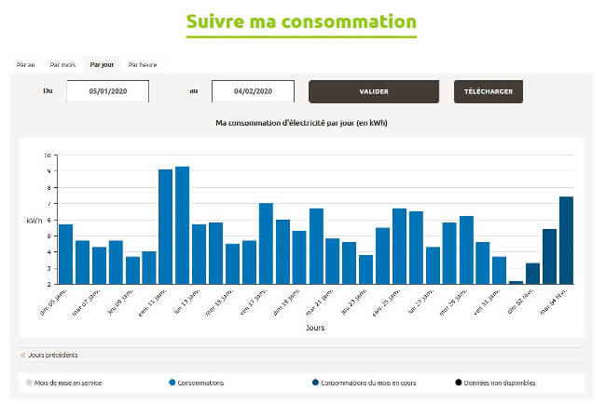This screenshot has width=606, height=404.
Task: Select the dark bar for 03 févr.
Action: click(549, 257)
